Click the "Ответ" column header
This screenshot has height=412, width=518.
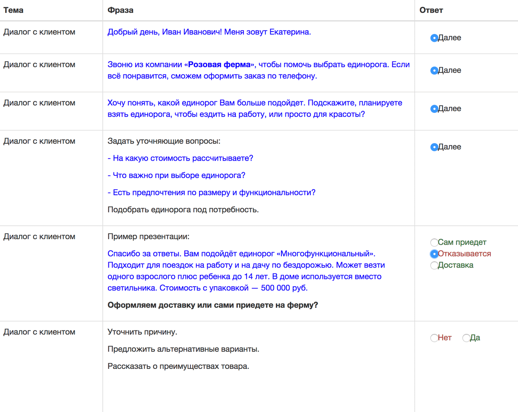[x=431, y=10]
